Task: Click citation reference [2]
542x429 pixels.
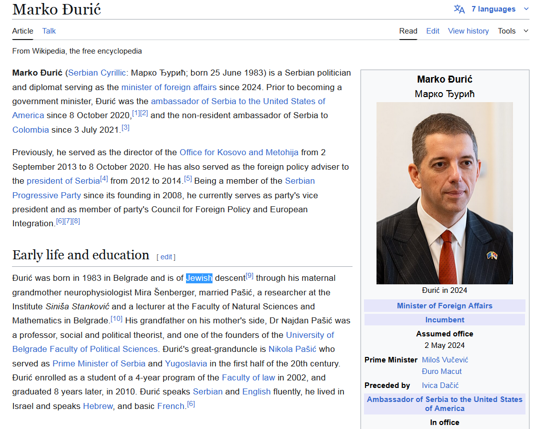Action: [x=144, y=113]
